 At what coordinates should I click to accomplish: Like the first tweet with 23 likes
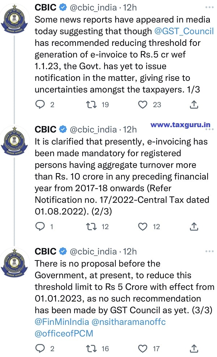point(143,104)
